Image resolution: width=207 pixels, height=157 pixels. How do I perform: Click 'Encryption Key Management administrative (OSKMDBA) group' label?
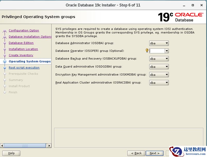point(101,75)
